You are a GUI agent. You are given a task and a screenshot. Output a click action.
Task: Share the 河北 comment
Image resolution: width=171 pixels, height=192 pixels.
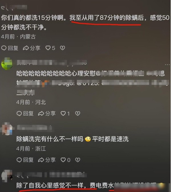47,113
